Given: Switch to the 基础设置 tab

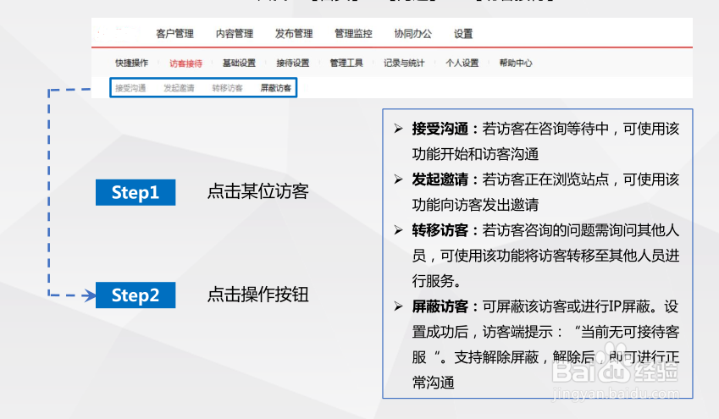Looking at the screenshot, I should point(239,63).
